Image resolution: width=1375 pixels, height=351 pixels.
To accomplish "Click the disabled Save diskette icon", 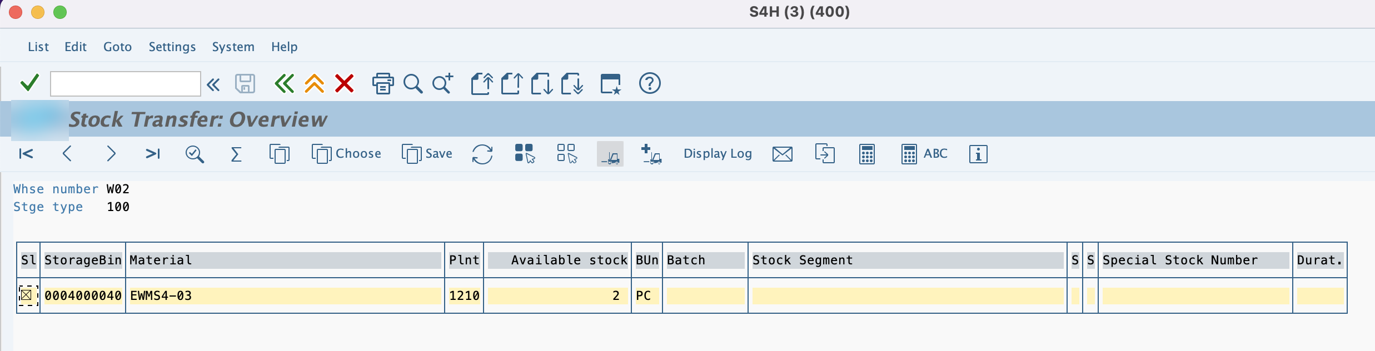I will 245,84.
